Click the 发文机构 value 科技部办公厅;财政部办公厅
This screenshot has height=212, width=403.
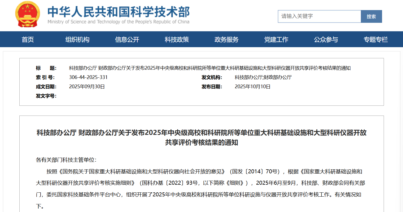click(263, 77)
